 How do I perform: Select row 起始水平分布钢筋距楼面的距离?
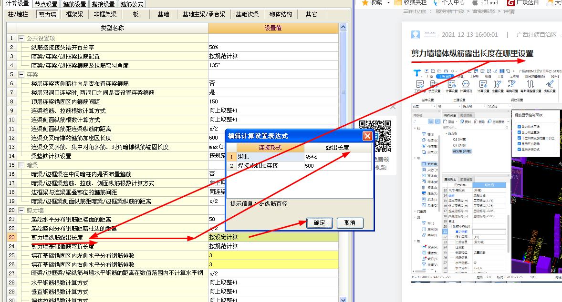coord(112,219)
